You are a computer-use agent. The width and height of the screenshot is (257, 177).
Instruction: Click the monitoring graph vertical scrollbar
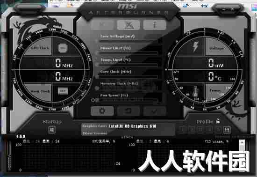(x=242, y=155)
